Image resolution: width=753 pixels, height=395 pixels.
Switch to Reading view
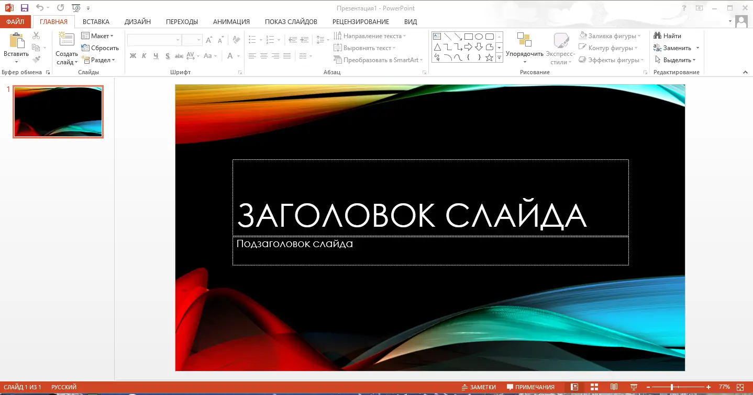pos(614,387)
